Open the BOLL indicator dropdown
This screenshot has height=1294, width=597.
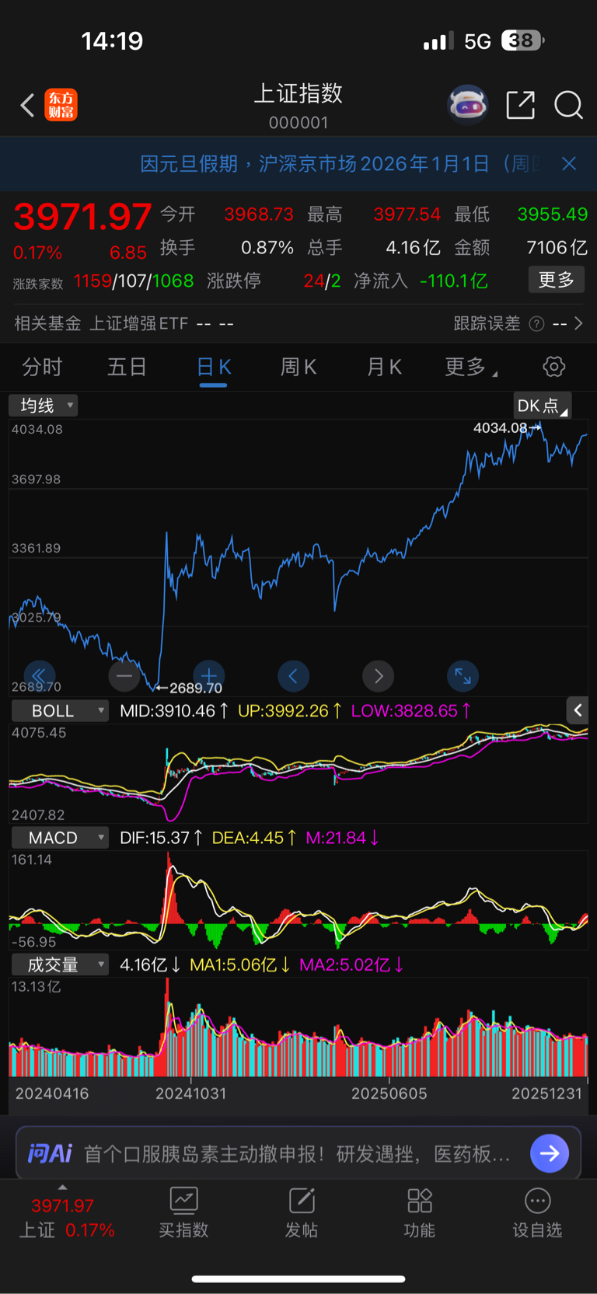click(x=59, y=710)
